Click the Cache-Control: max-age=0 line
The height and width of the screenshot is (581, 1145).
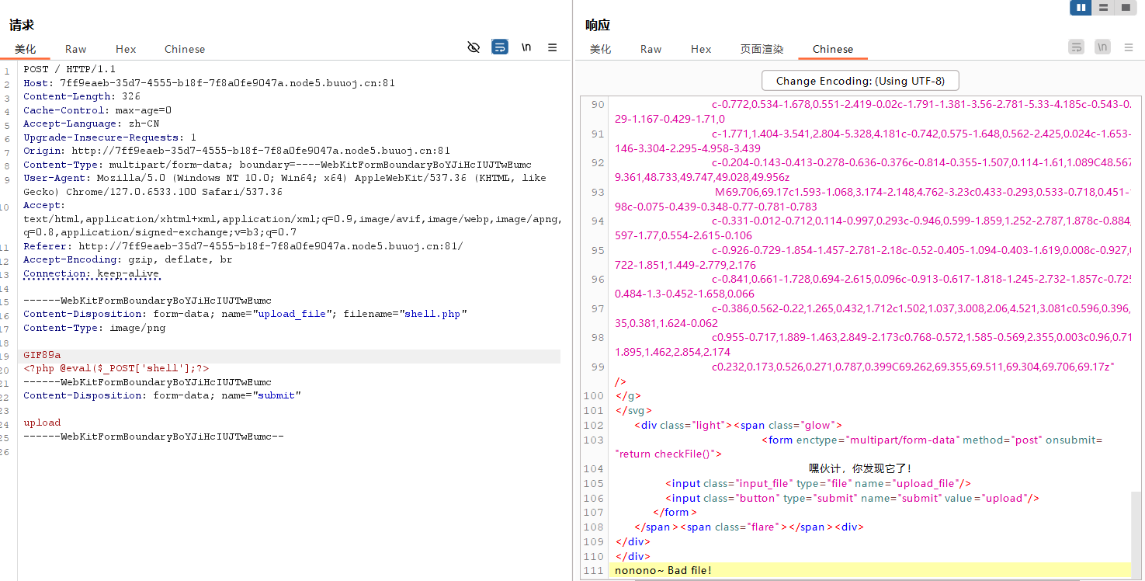(x=97, y=110)
